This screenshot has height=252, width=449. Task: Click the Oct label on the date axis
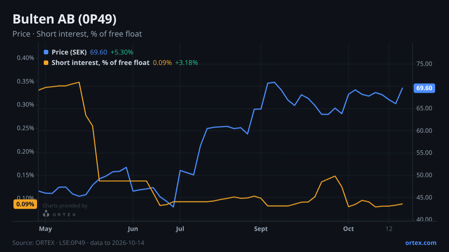pyautogui.click(x=348, y=229)
